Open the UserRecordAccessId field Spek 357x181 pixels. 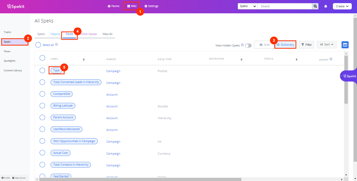(x=67, y=129)
